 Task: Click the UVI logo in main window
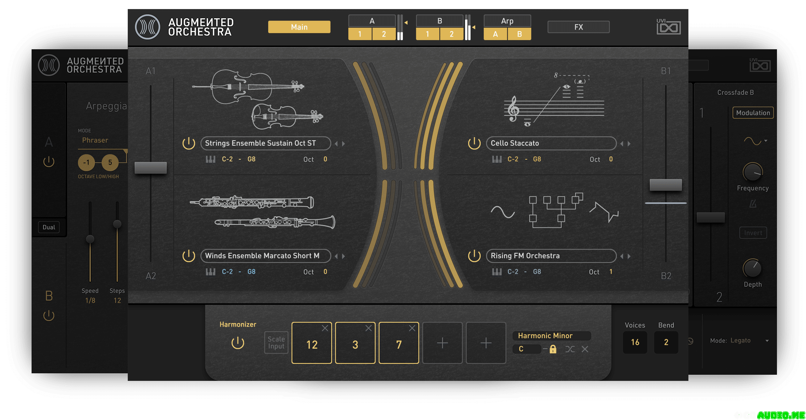[668, 27]
